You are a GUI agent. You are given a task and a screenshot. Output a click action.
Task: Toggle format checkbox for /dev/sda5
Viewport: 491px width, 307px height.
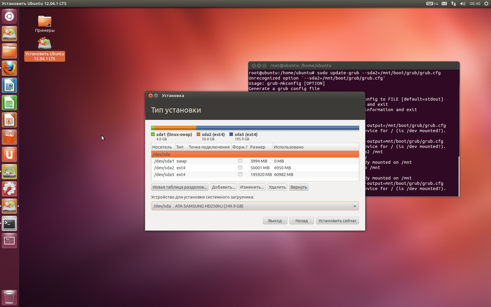(x=240, y=174)
